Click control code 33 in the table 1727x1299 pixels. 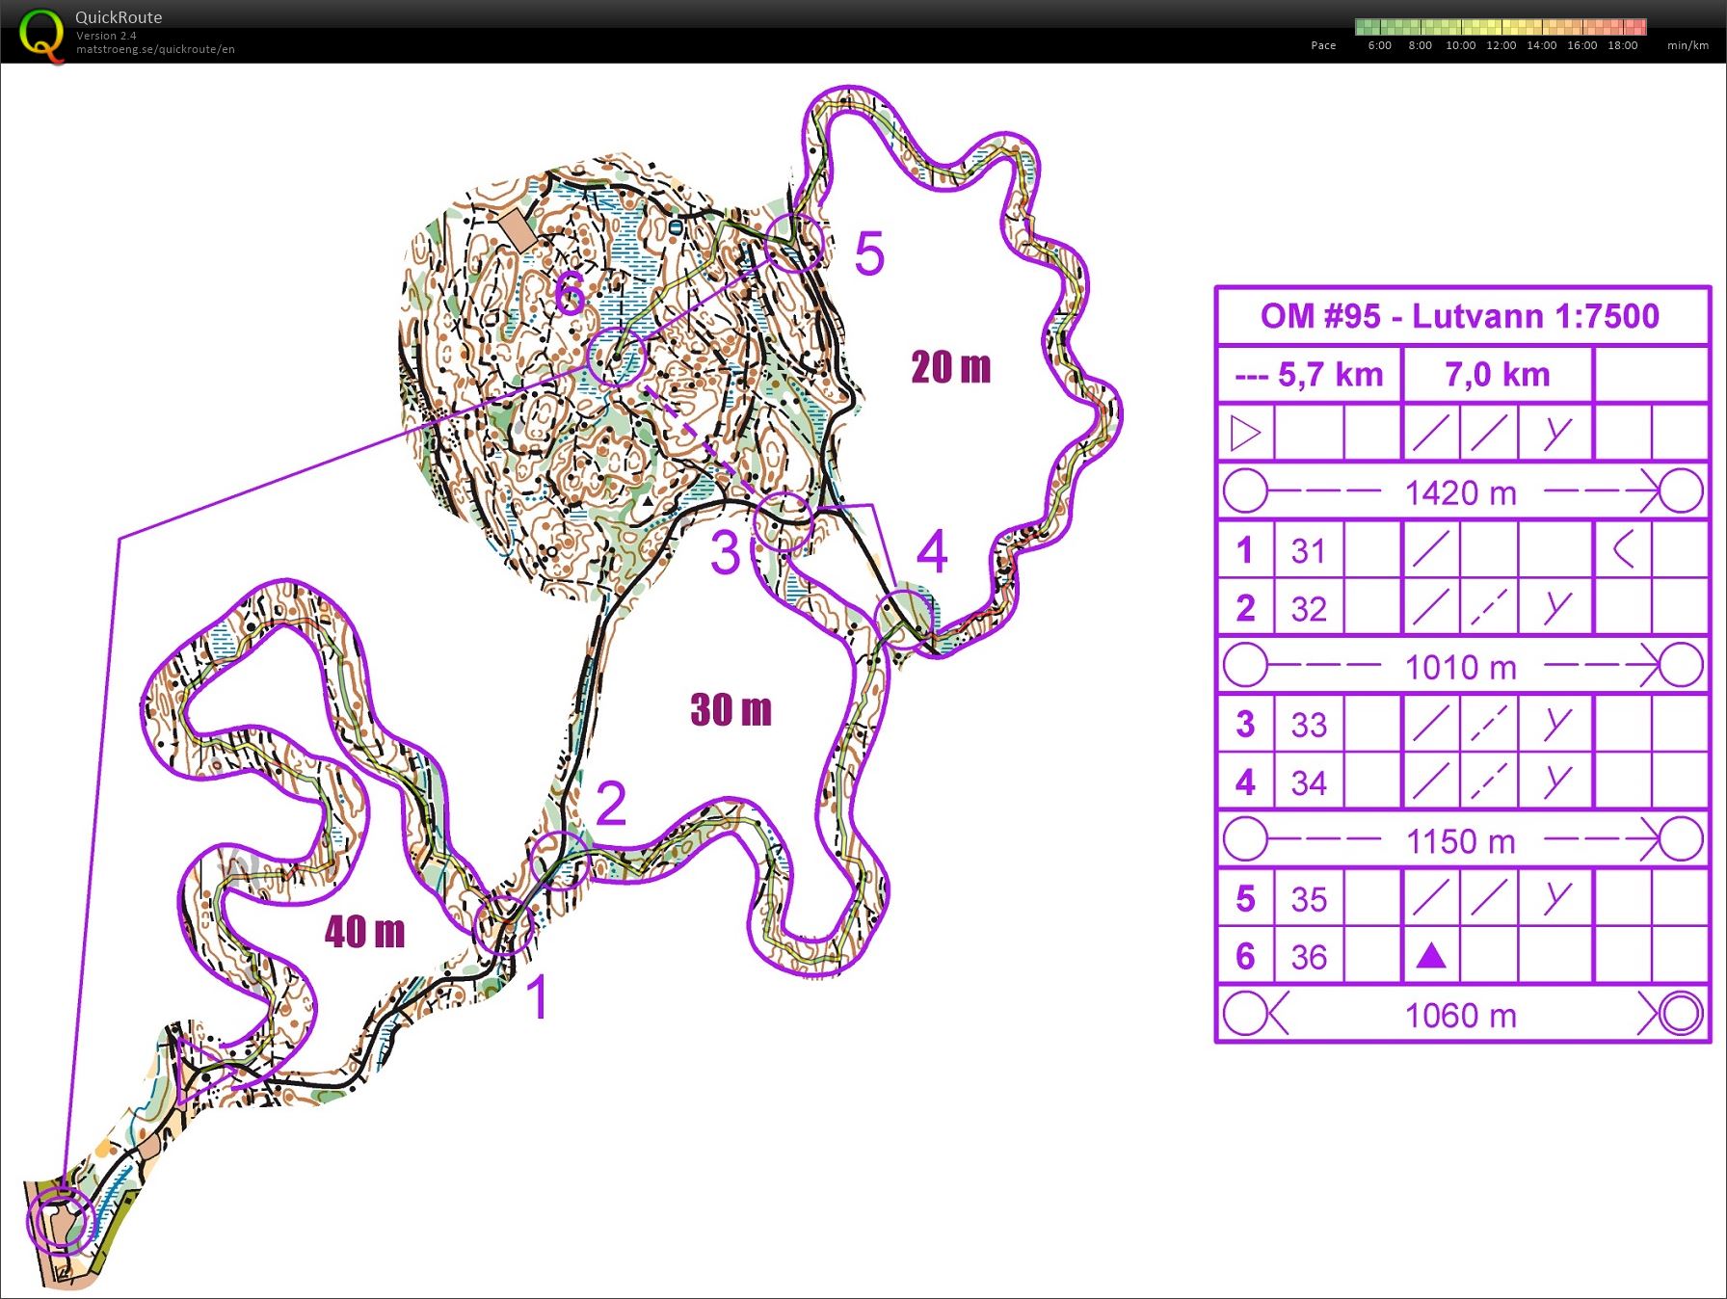pyautogui.click(x=1308, y=725)
